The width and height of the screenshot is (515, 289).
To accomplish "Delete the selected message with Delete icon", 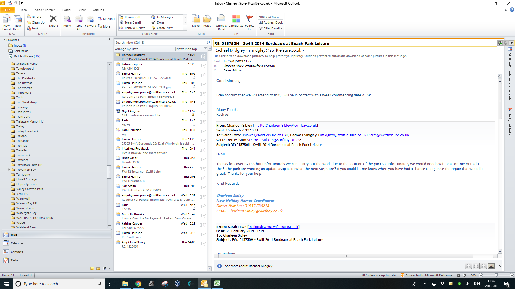I will [x=53, y=19].
